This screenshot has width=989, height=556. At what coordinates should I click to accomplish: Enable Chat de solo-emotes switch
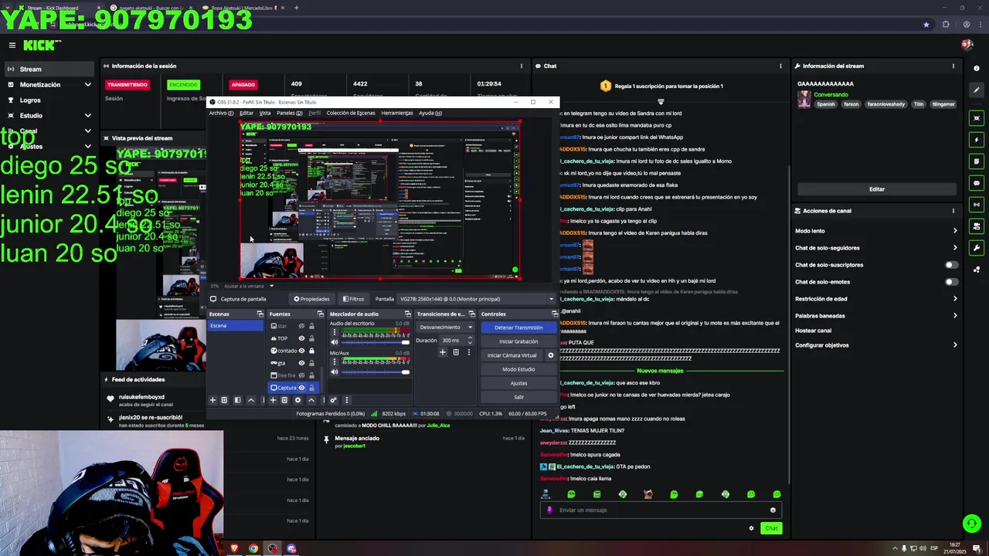click(x=951, y=282)
